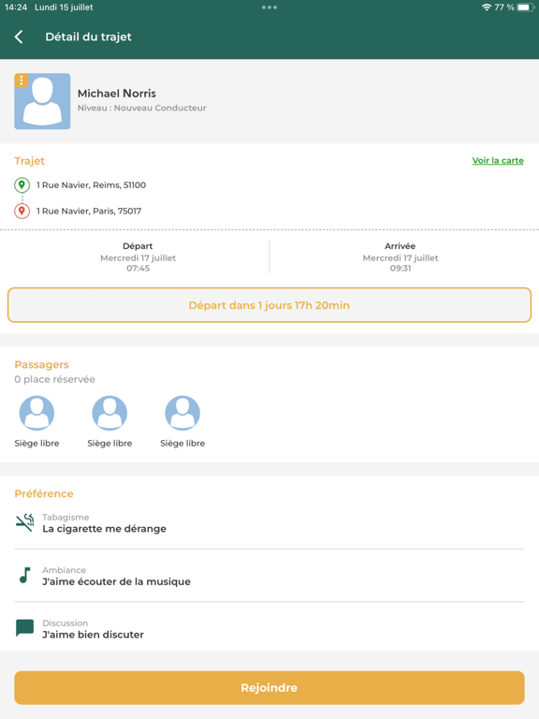Tap 'La cigarette me dérange' preference
This screenshot has width=539, height=719.
[x=104, y=529]
